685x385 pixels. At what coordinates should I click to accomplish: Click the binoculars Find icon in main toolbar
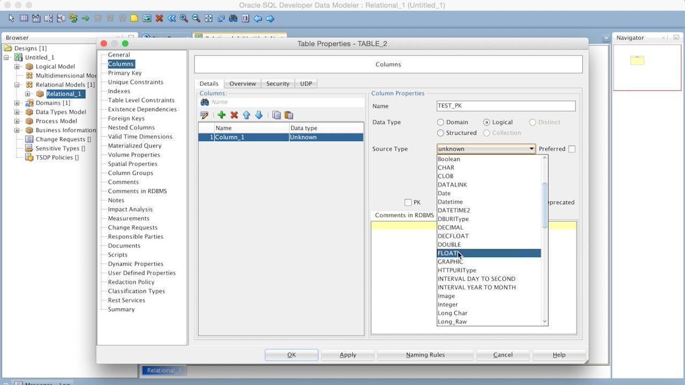[x=233, y=18]
